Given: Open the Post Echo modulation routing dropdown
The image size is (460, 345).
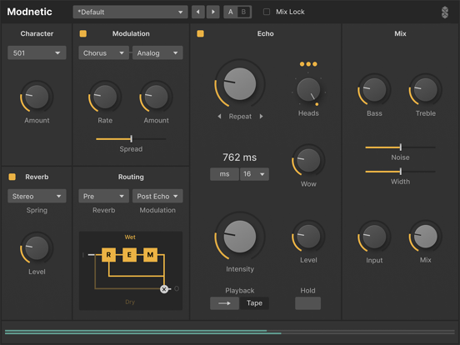Looking at the screenshot, I should (157, 196).
